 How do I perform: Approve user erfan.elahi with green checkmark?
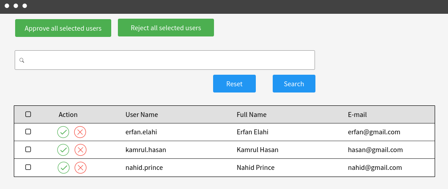point(63,132)
